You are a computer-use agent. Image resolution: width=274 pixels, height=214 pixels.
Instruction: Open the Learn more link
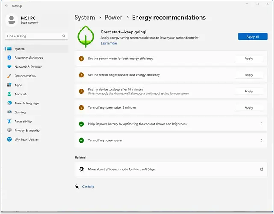coord(109,43)
